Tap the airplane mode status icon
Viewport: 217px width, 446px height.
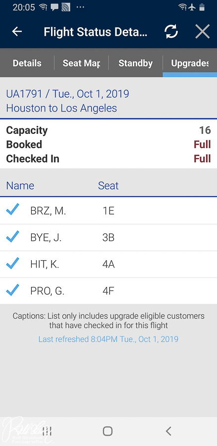click(x=192, y=7)
